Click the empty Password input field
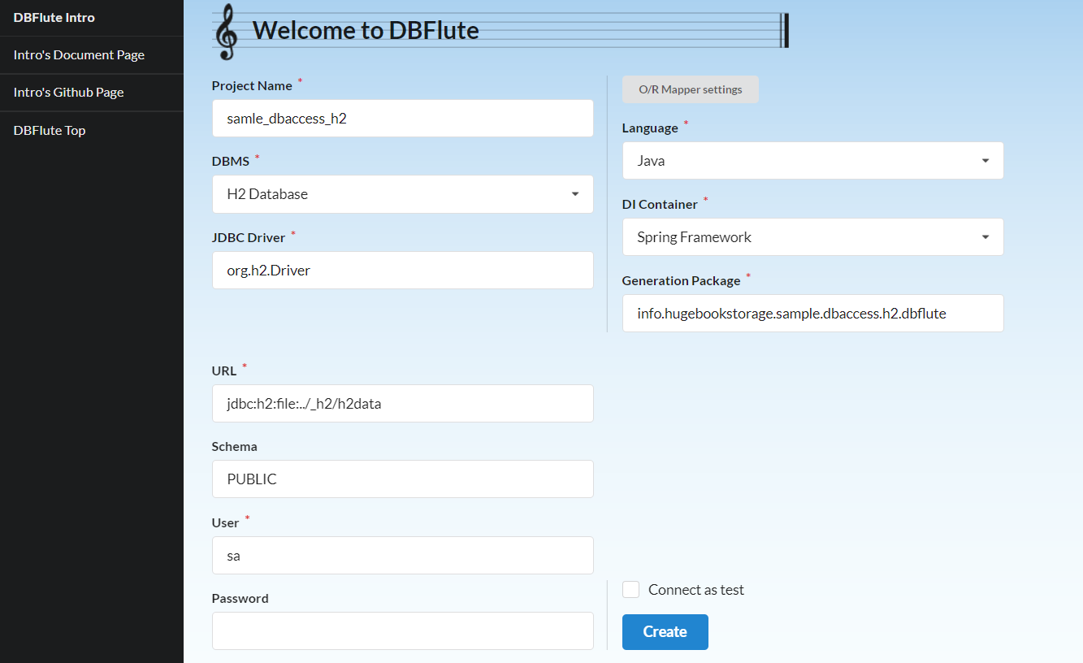This screenshot has height=663, width=1083. tap(403, 631)
